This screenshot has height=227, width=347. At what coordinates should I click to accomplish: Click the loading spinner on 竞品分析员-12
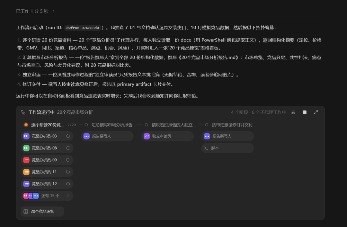pos(68,184)
